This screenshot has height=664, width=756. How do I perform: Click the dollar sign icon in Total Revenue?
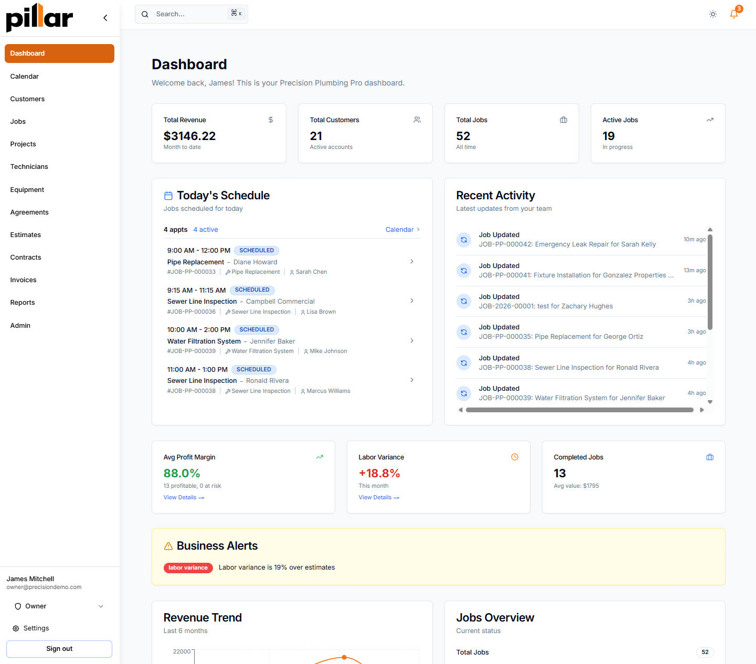point(271,120)
